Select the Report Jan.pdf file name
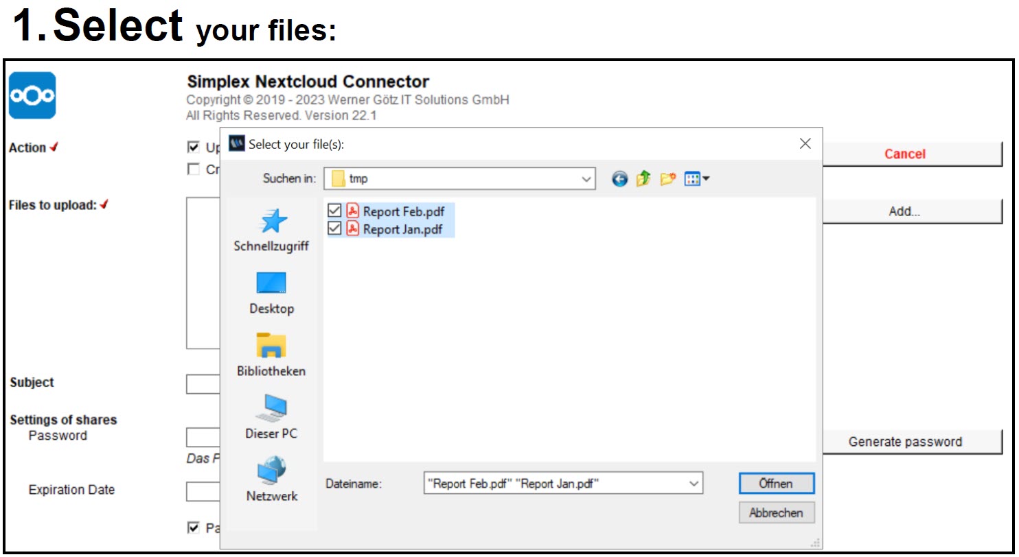Image resolution: width=1019 pixels, height=557 pixels. (x=402, y=229)
